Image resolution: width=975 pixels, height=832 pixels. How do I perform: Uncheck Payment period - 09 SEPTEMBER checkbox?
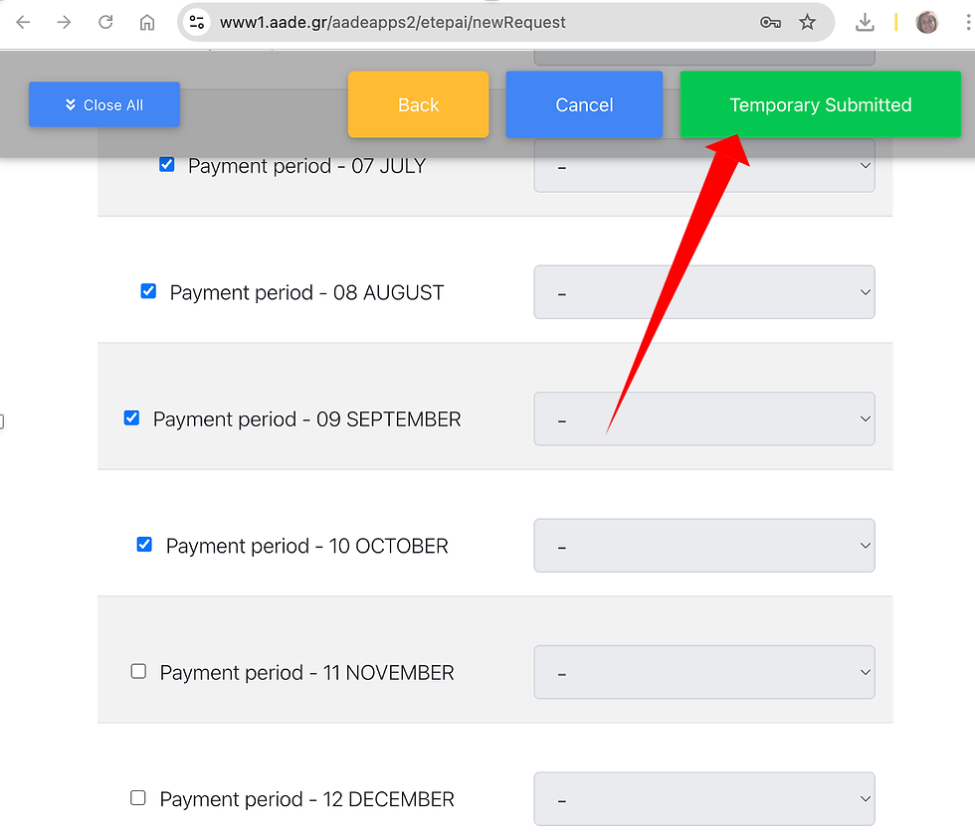[x=131, y=417]
